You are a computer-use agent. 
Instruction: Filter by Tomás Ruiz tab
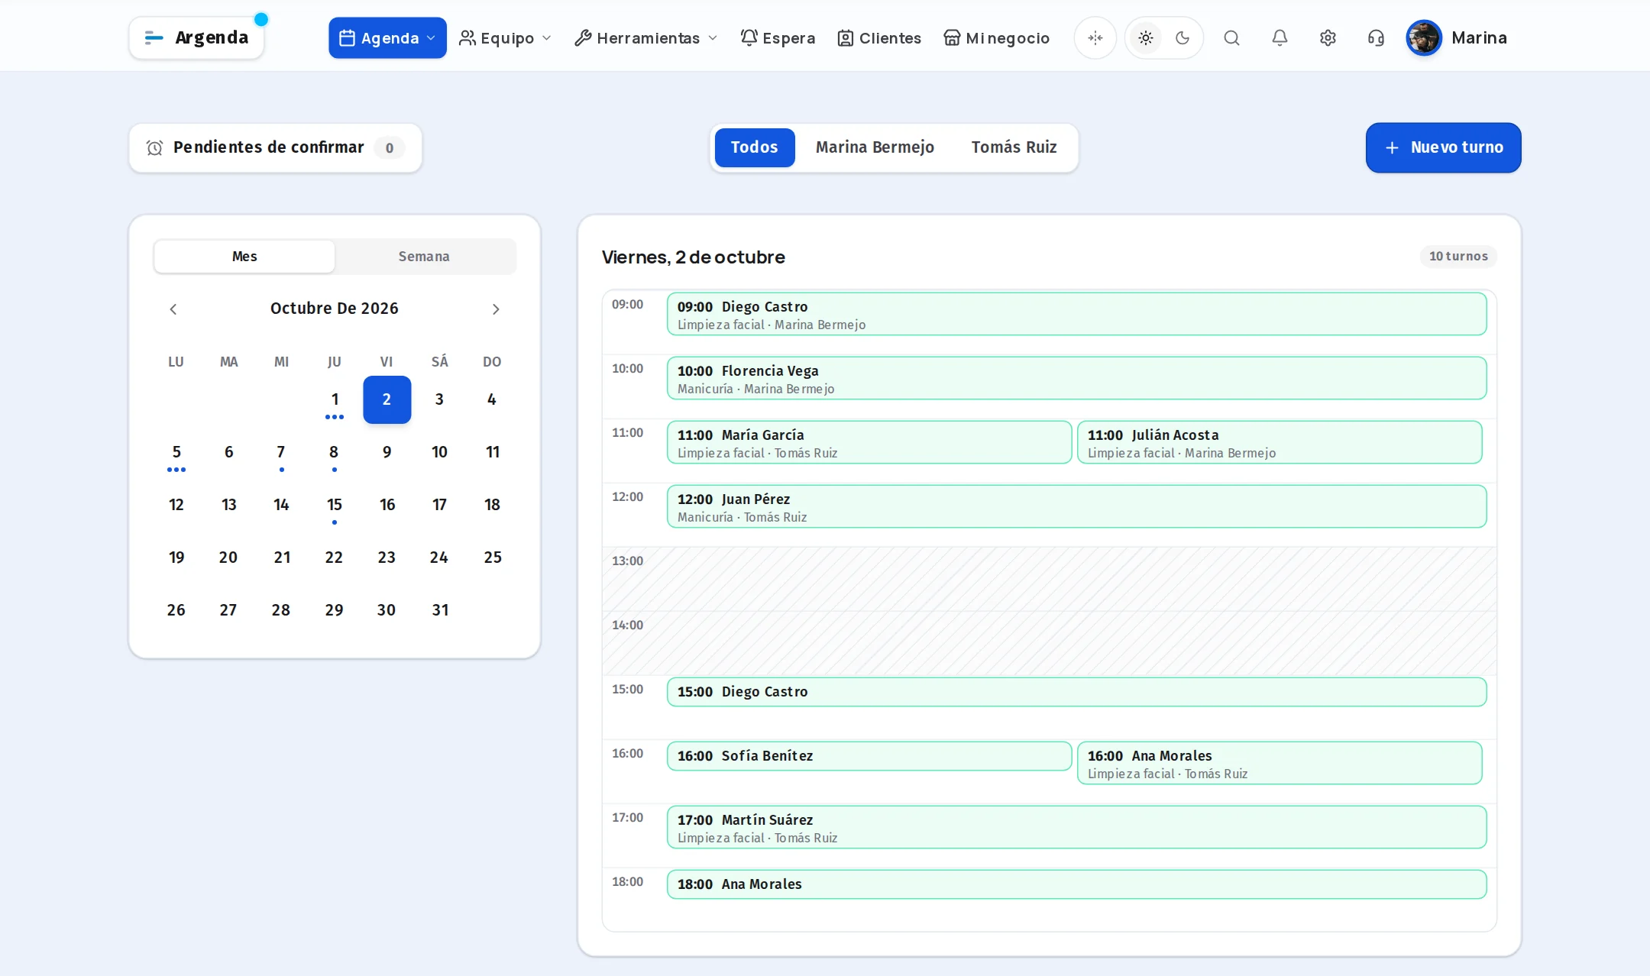[x=1014, y=147]
